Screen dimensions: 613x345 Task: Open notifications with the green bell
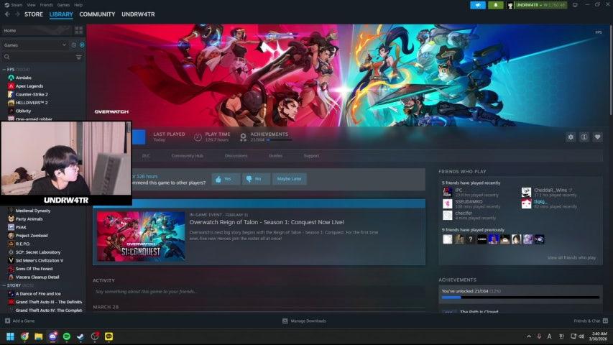(x=495, y=5)
